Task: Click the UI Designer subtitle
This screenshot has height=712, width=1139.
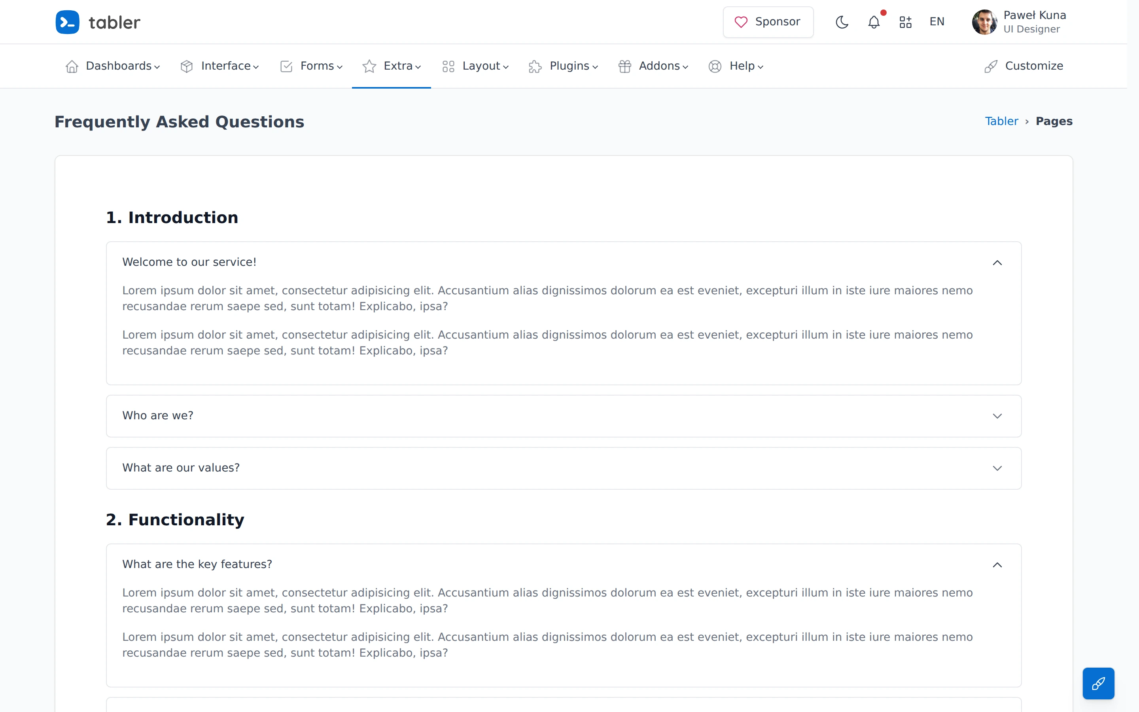Action: (1031, 29)
